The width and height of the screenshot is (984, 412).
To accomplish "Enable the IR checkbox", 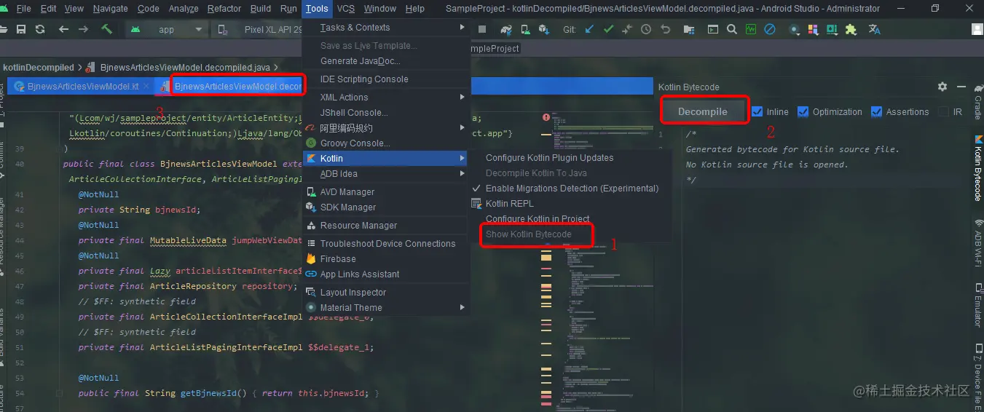I will coord(944,112).
